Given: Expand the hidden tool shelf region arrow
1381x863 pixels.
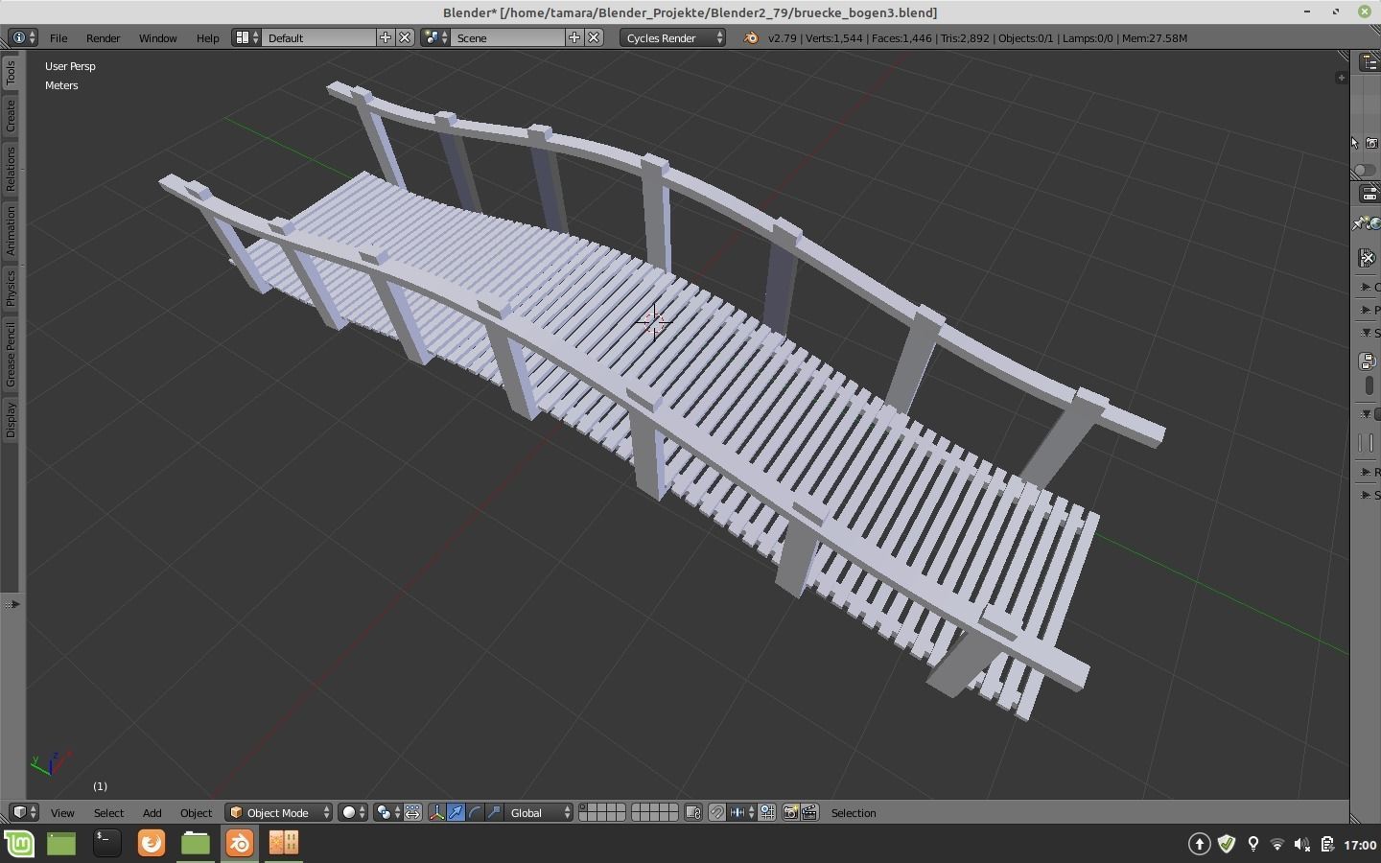Looking at the screenshot, I should [12, 604].
